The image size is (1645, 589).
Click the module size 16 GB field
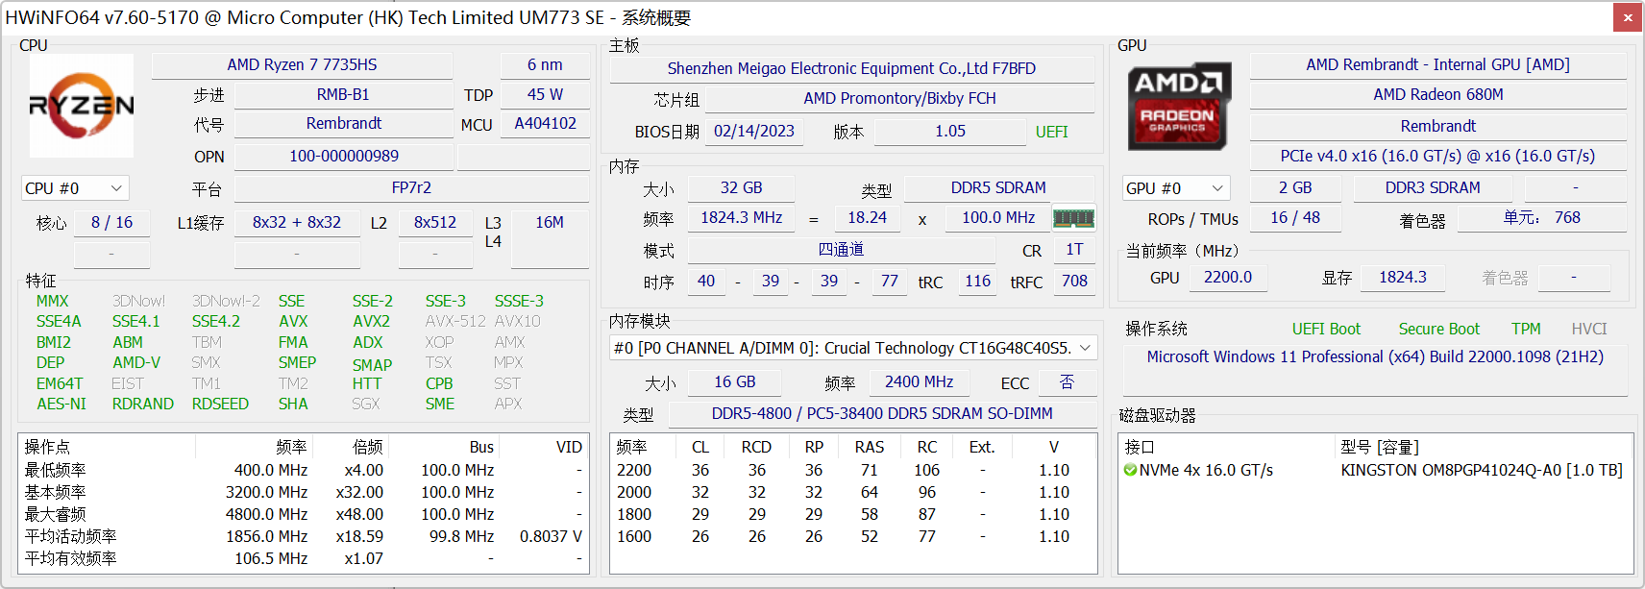[x=734, y=381]
